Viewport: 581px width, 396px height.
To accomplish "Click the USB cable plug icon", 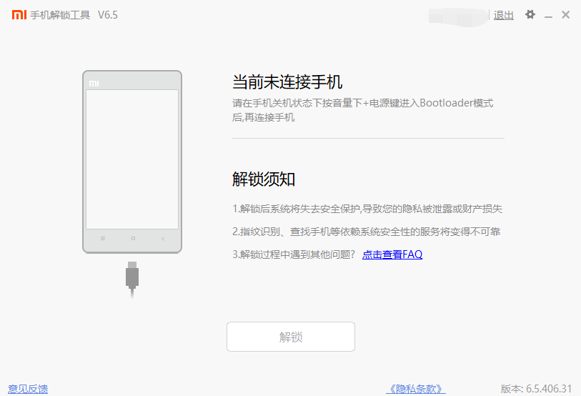I will [x=132, y=280].
